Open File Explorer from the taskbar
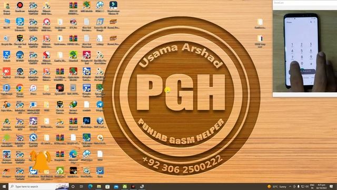The height and width of the screenshot is (190, 337). click(99, 186)
